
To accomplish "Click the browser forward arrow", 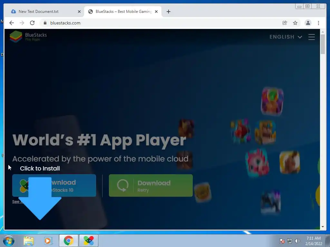I will (22, 23).
